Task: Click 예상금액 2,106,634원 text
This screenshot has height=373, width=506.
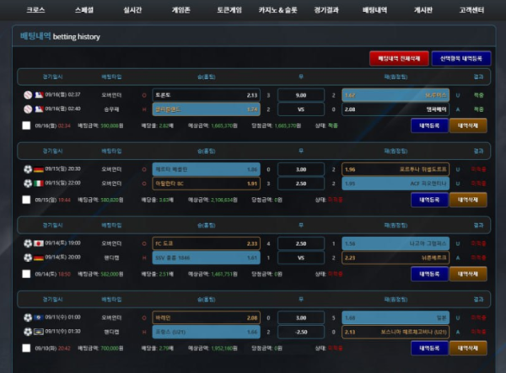Action: click(213, 200)
